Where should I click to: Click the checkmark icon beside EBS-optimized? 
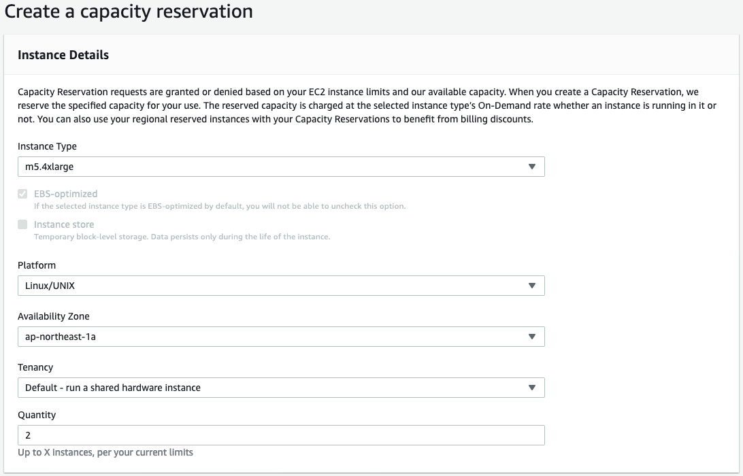[x=21, y=193]
